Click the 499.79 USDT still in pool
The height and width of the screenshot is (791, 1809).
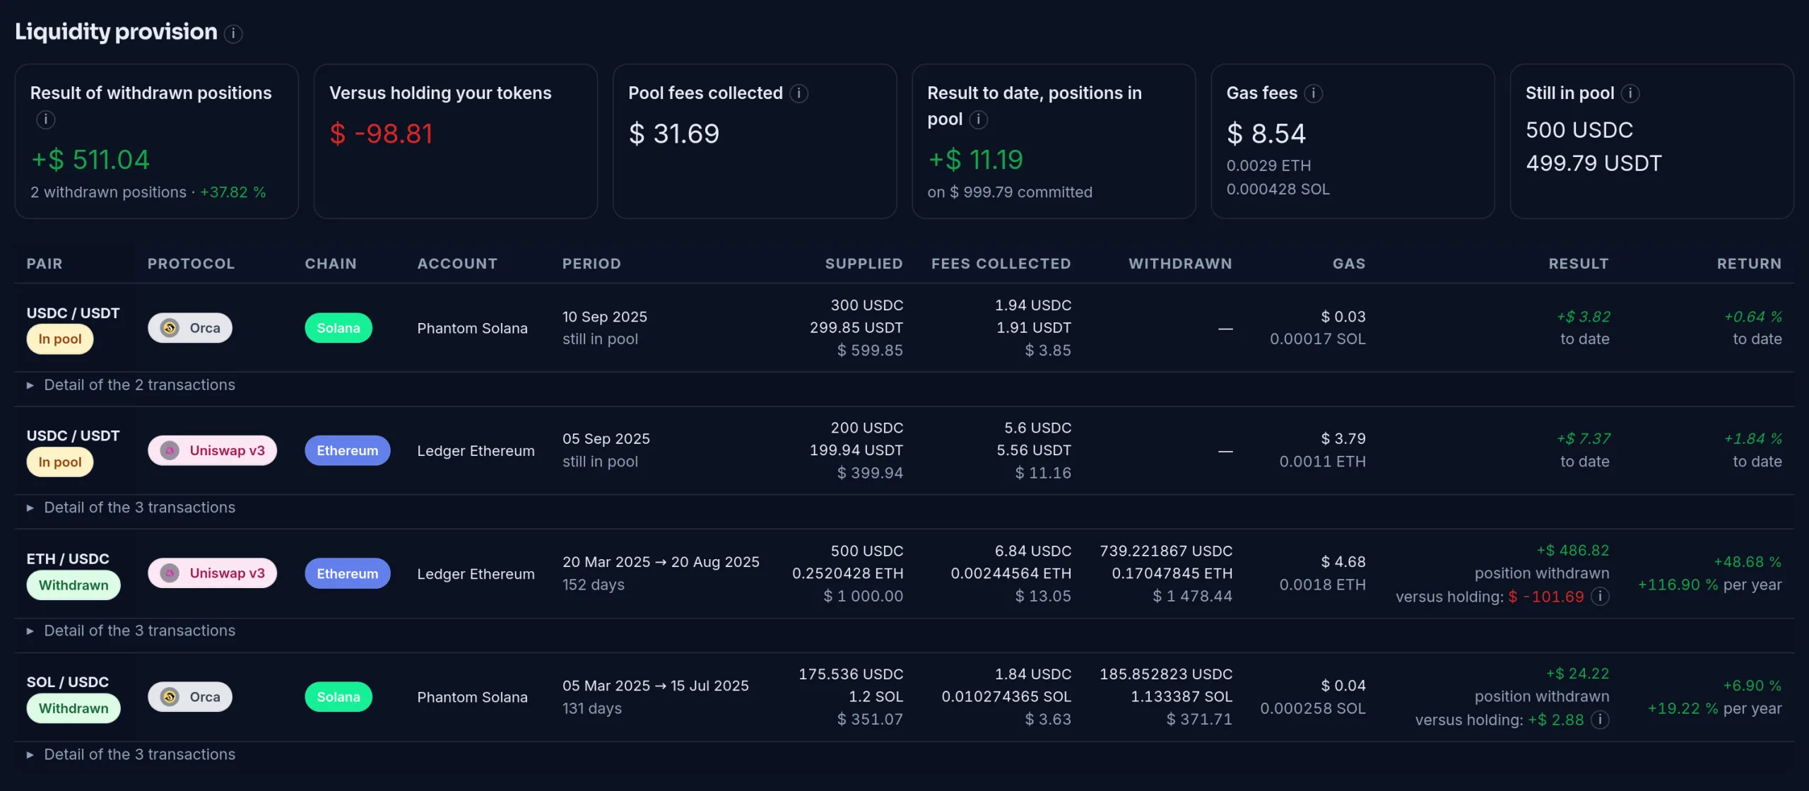1593,163
